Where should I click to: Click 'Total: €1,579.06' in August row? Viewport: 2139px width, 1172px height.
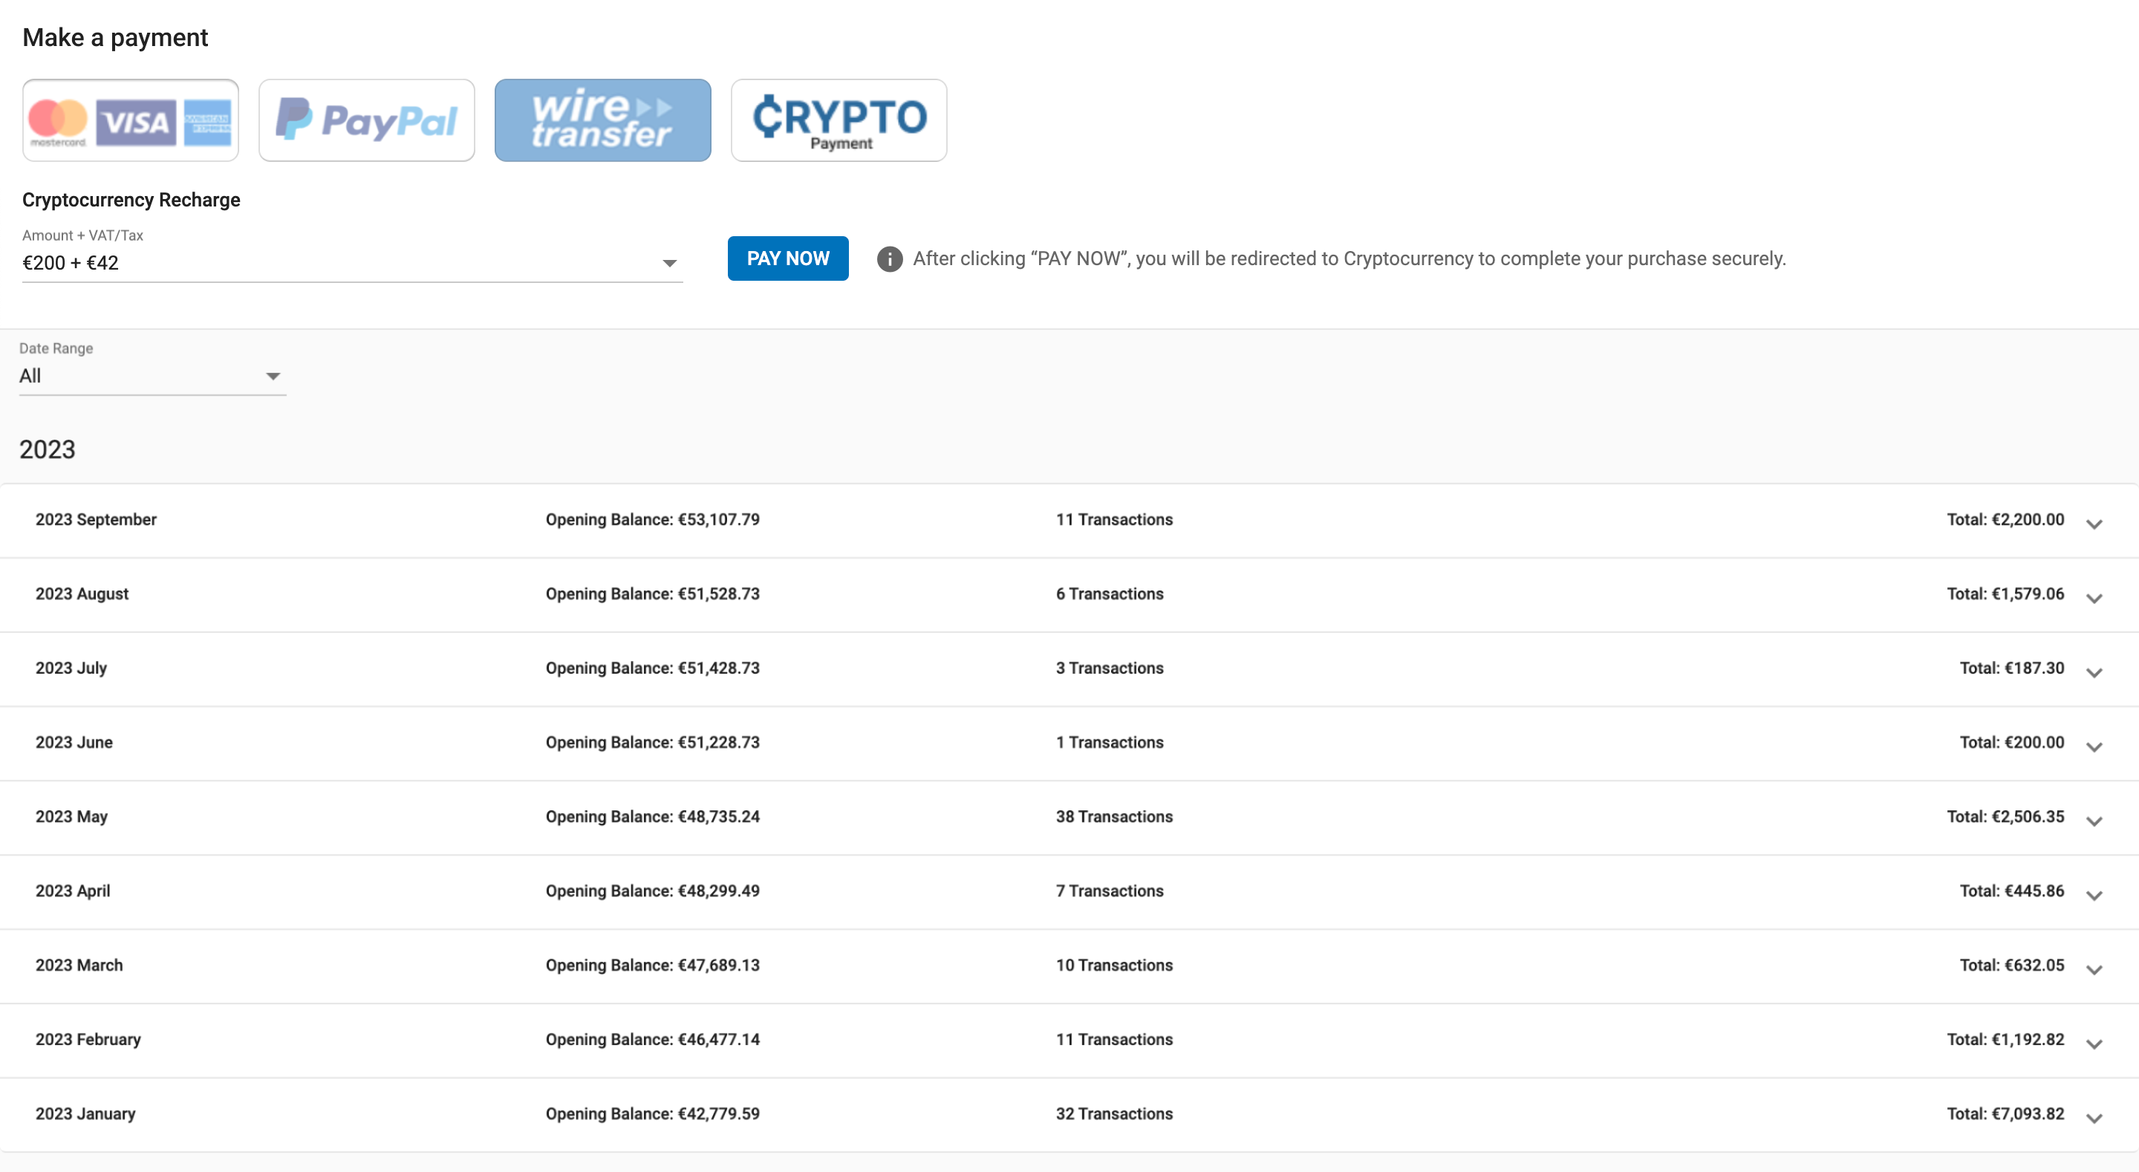(x=2005, y=594)
